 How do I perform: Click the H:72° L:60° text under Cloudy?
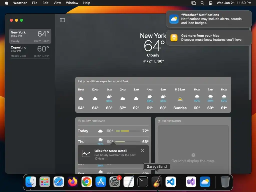[x=153, y=61]
